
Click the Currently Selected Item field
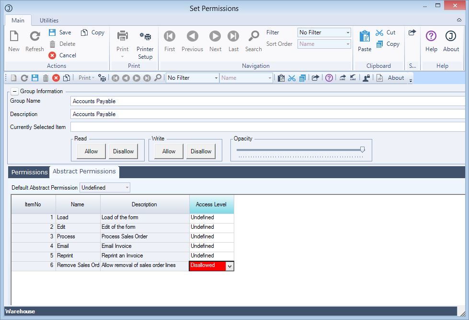(267, 127)
